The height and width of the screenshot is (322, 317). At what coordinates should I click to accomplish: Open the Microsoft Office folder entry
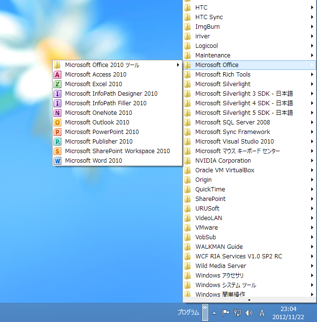point(249,65)
